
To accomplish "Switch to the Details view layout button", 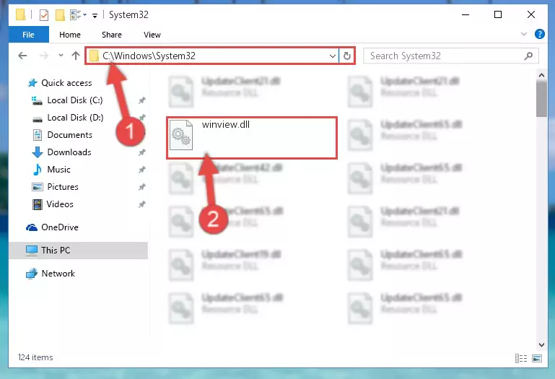I will [x=521, y=359].
